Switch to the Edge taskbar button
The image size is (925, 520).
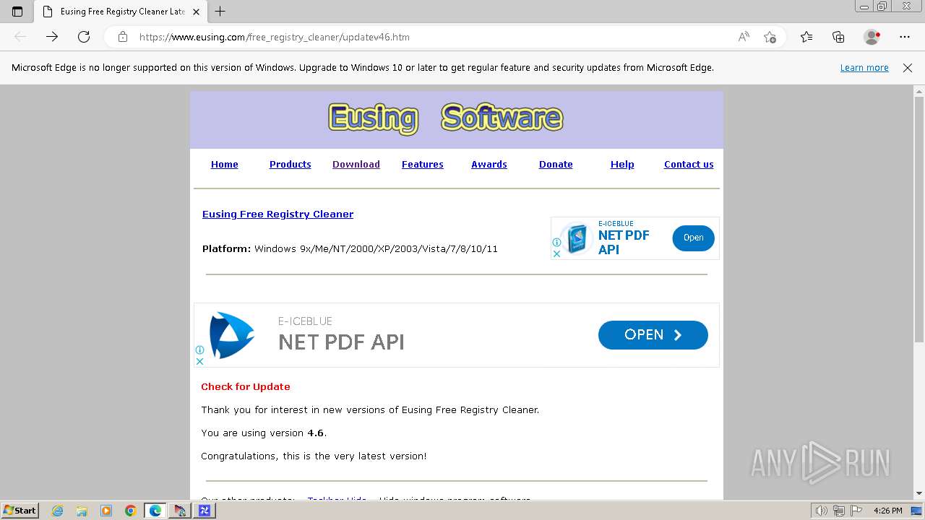[x=155, y=511]
